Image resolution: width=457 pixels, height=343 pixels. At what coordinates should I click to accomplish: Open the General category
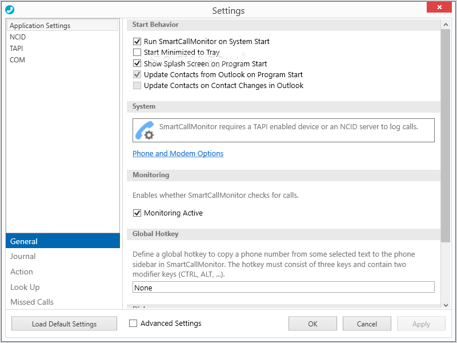tap(63, 241)
